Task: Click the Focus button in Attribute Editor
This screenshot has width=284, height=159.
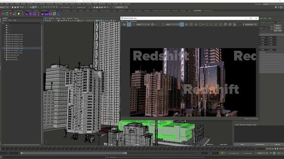Action: click(x=277, y=26)
